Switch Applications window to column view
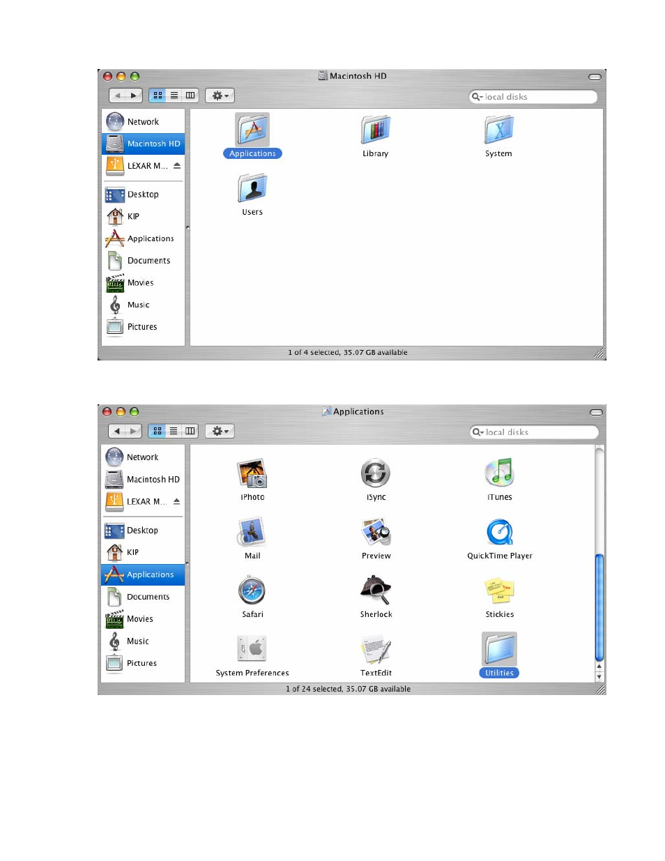665x861 pixels. [190, 432]
